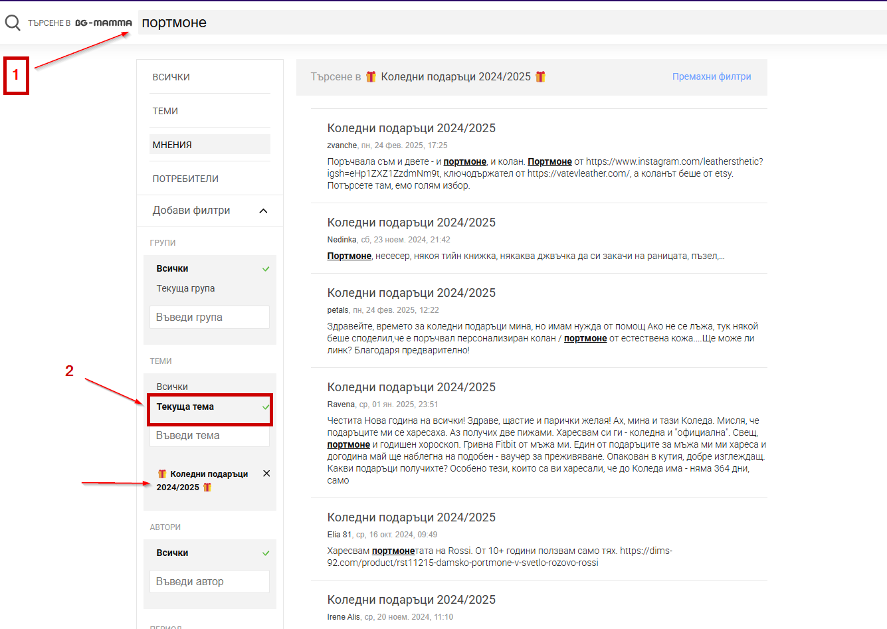Click the Премахни филтри link
Image resolution: width=887 pixels, height=629 pixels.
coord(711,76)
